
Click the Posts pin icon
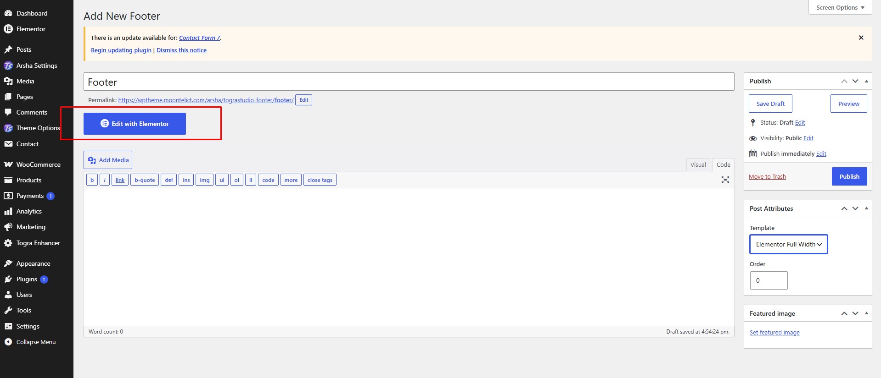point(8,49)
